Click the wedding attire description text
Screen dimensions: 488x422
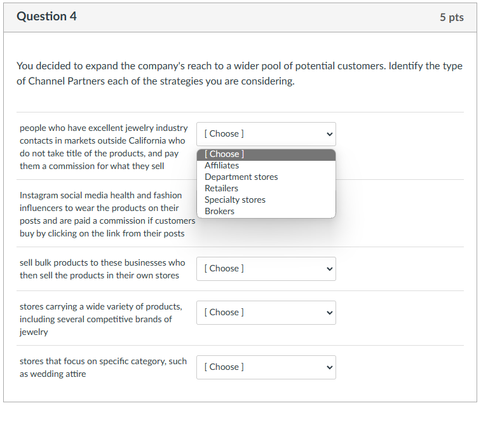click(103, 367)
